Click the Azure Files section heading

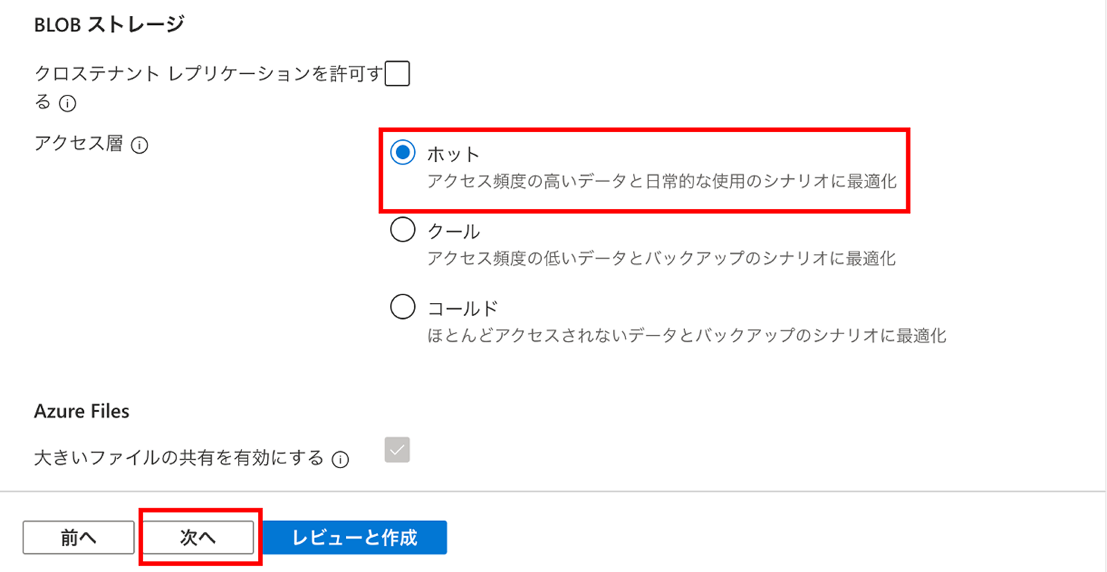tap(82, 412)
